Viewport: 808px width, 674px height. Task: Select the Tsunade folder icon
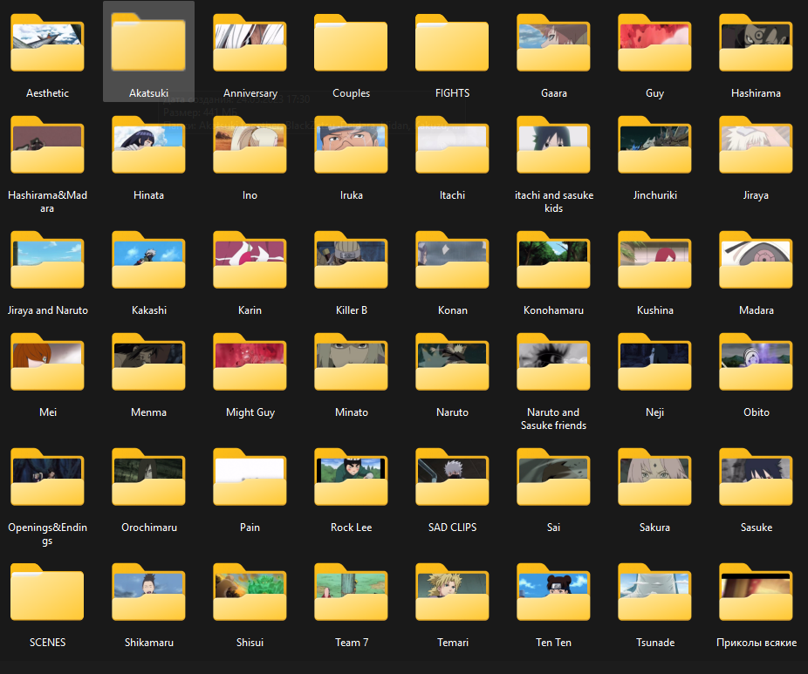[x=654, y=592]
